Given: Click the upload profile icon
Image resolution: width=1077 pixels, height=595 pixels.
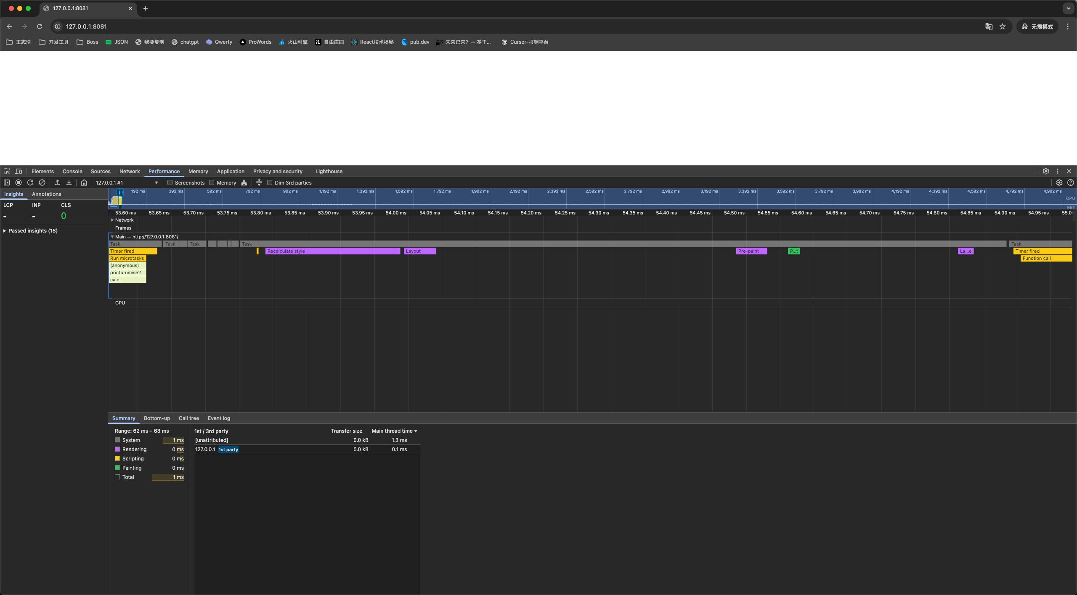Looking at the screenshot, I should [58, 182].
